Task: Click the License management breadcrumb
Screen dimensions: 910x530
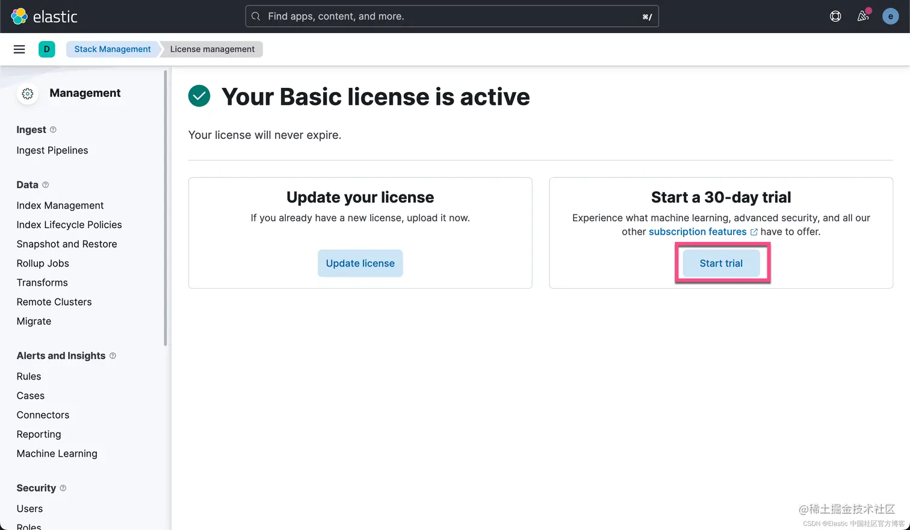Action: [x=212, y=49]
